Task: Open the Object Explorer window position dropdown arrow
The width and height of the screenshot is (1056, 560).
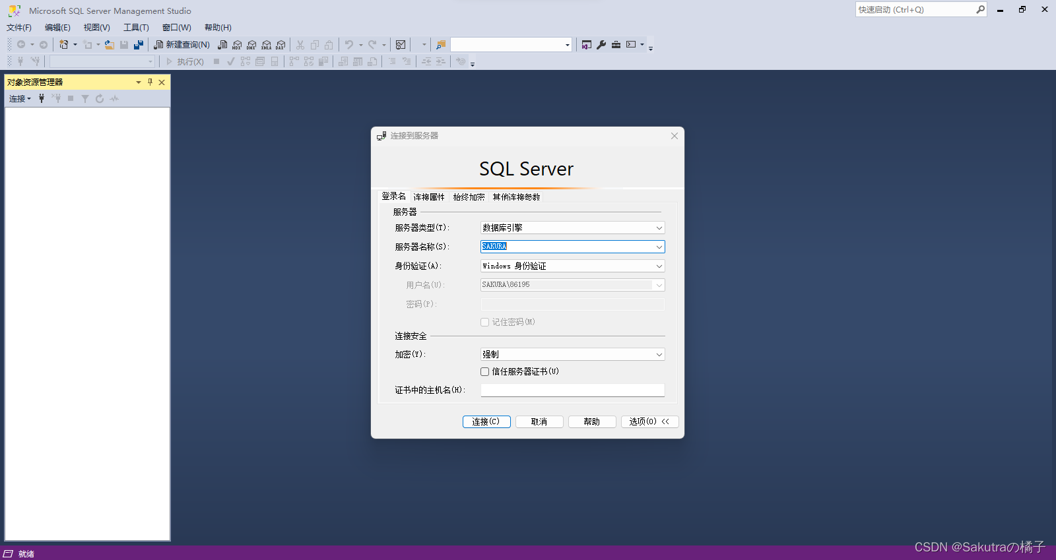Action: coord(139,82)
